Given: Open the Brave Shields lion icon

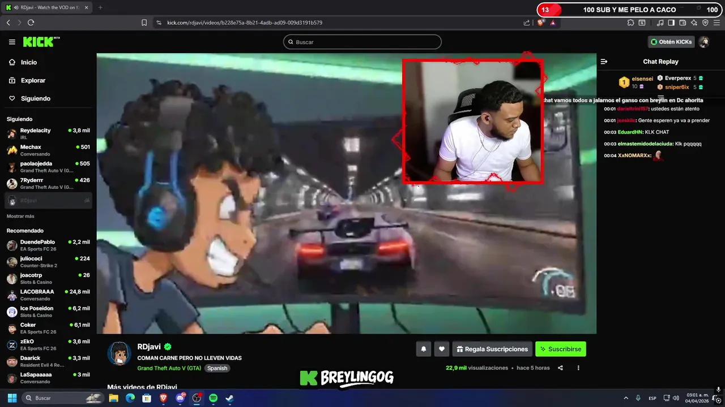Looking at the screenshot, I should click(x=540, y=23).
